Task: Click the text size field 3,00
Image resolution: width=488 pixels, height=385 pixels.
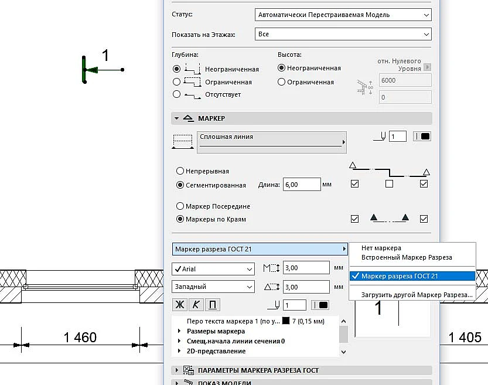Action: point(306,268)
